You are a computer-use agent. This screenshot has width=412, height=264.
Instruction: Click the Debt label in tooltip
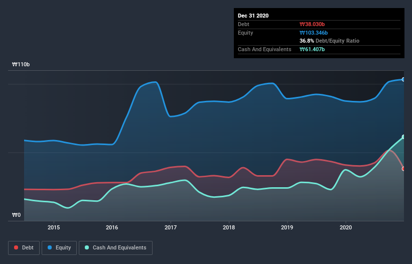click(243, 24)
